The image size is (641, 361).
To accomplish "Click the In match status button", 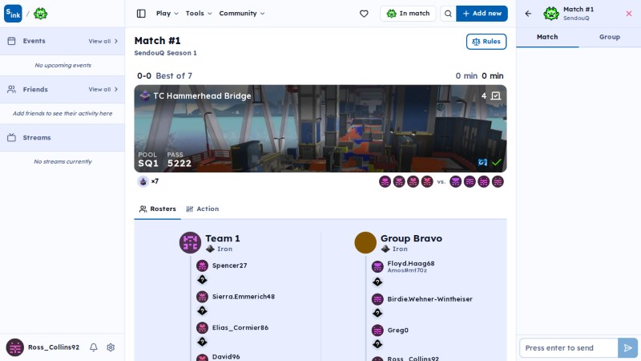I will 408,14.
